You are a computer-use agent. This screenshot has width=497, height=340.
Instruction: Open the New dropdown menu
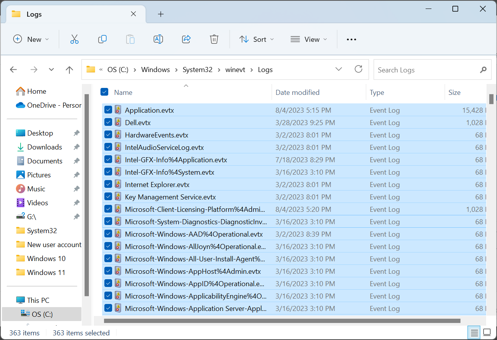(x=31, y=39)
